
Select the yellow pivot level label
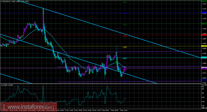click(x=125, y=47)
